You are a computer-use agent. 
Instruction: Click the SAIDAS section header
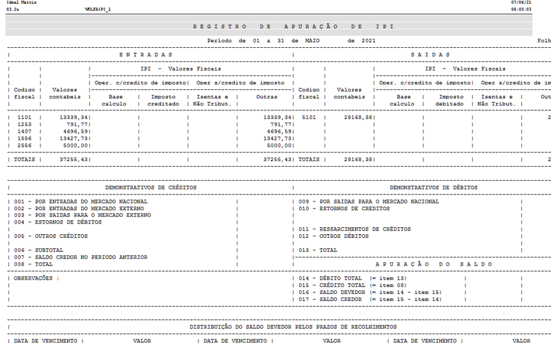(x=430, y=55)
